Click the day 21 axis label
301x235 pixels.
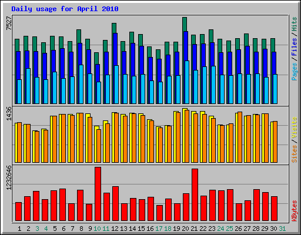point(194,229)
